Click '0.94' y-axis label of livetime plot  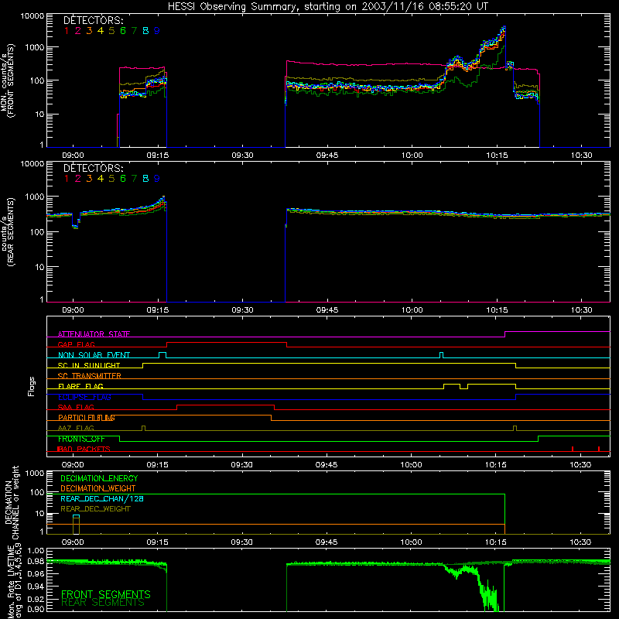pyautogui.click(x=36, y=586)
